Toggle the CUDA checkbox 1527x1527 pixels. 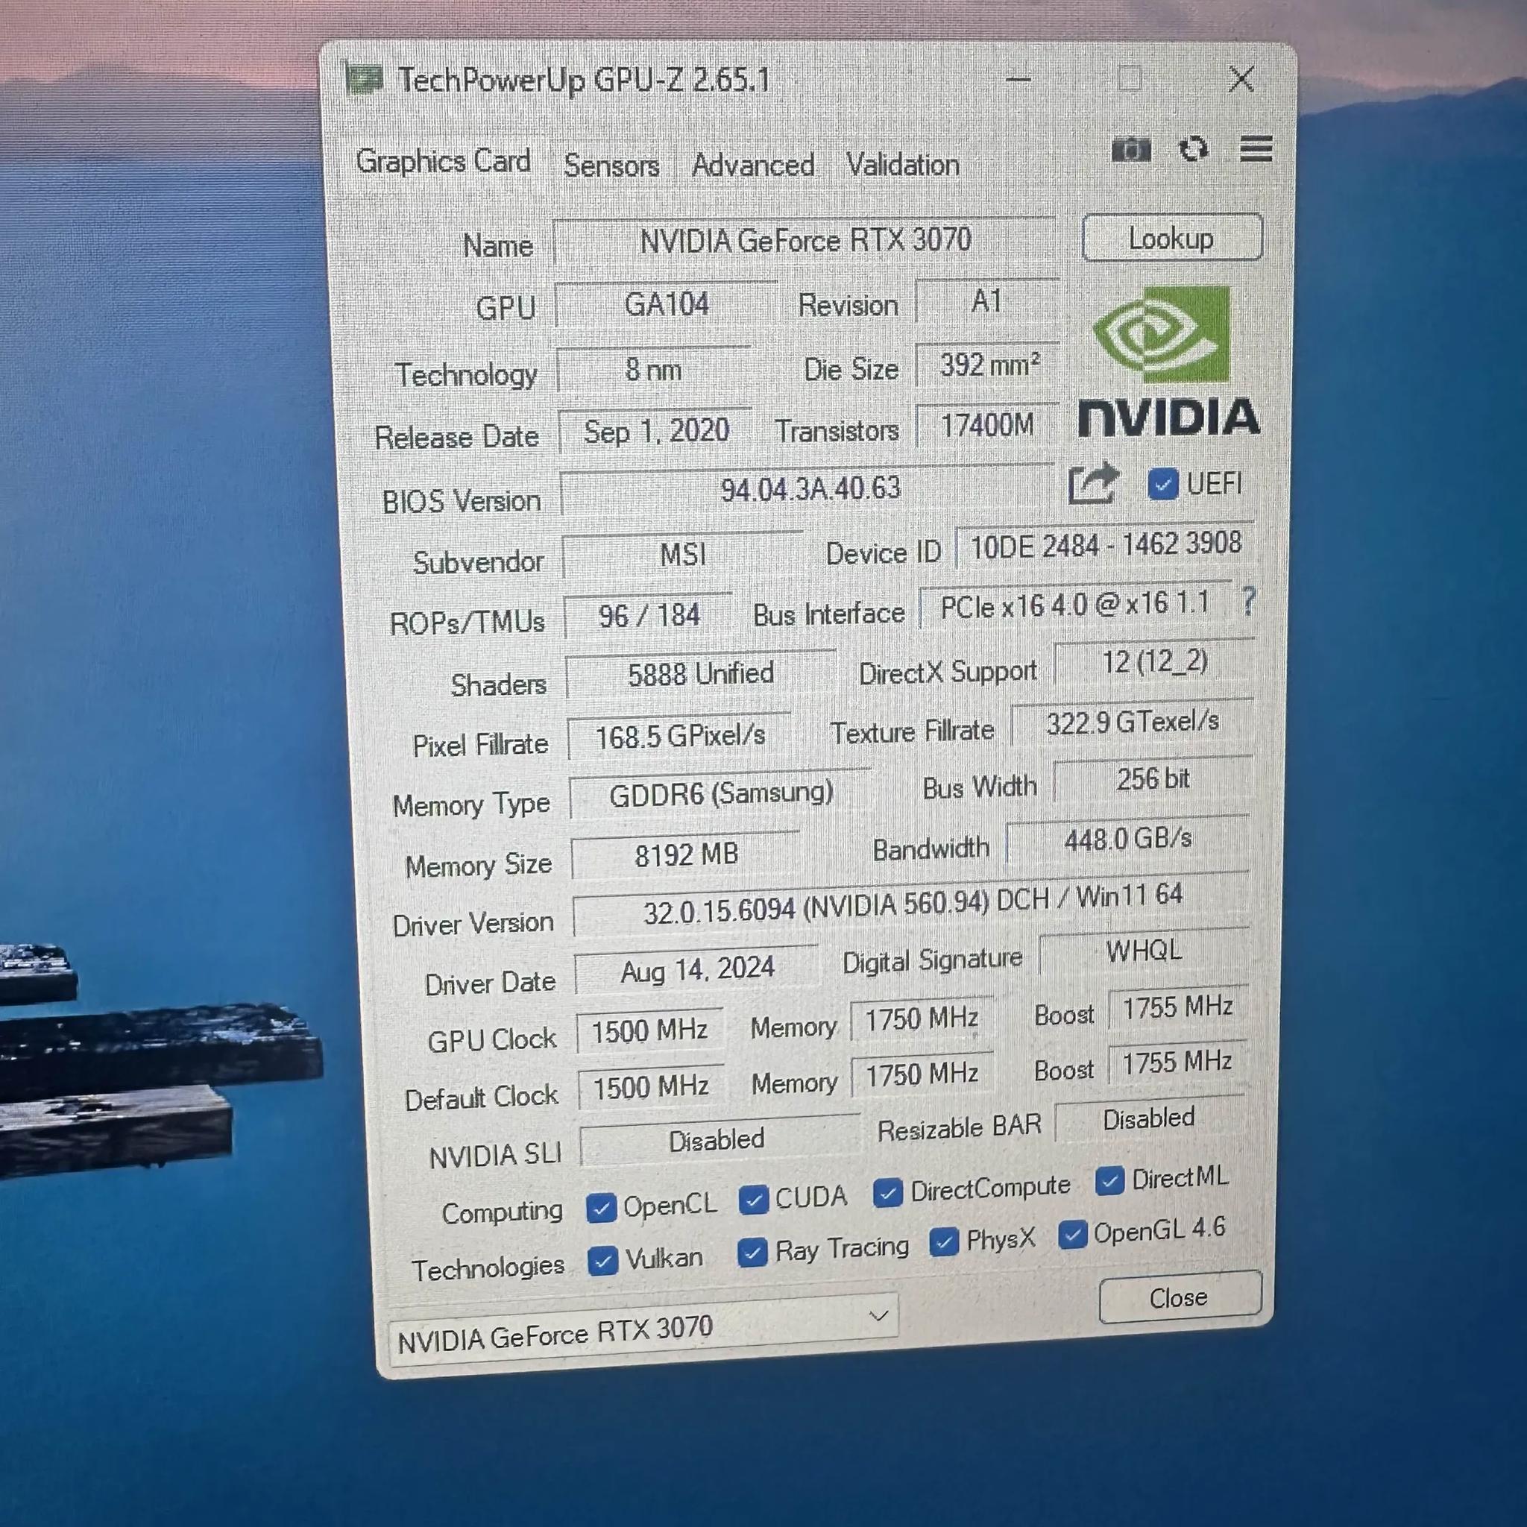pyautogui.click(x=753, y=1200)
